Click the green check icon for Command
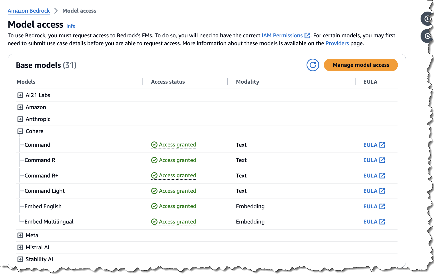Image resolution: width=434 pixels, height=274 pixels. coord(154,145)
